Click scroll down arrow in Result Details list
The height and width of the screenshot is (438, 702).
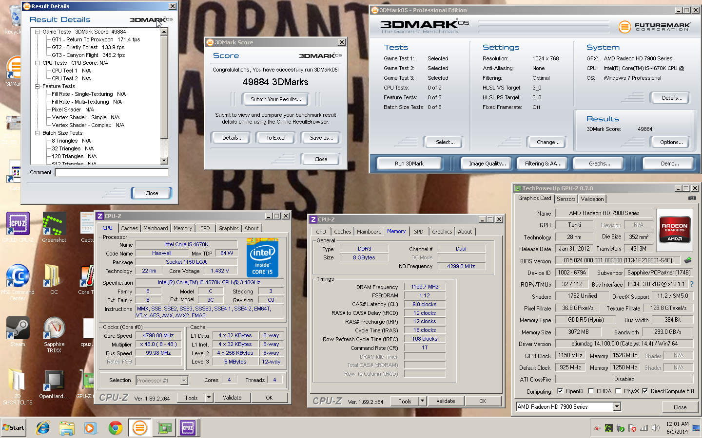164,161
